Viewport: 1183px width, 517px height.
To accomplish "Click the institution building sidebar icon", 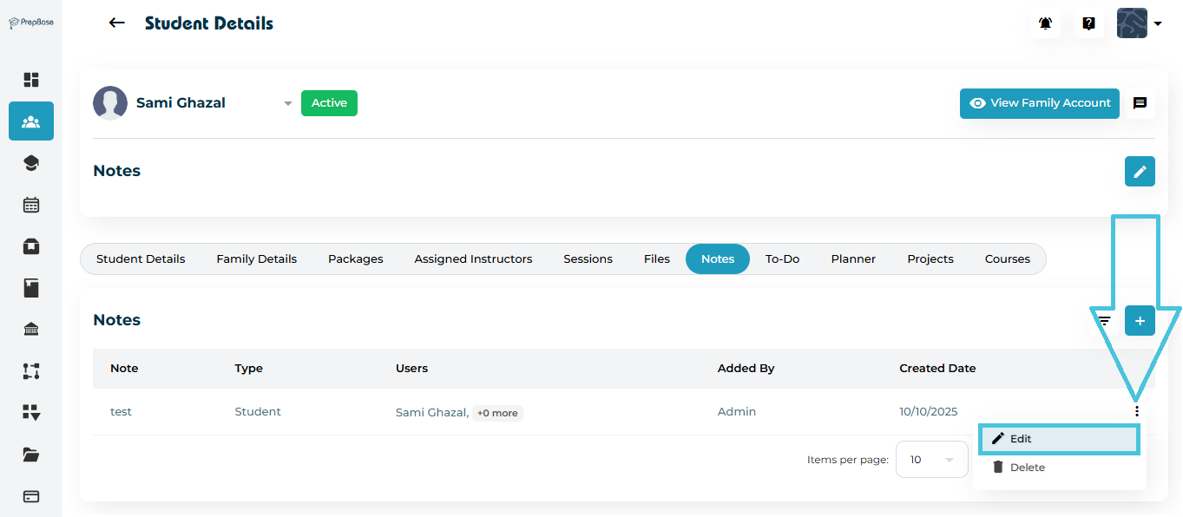I will [31, 330].
